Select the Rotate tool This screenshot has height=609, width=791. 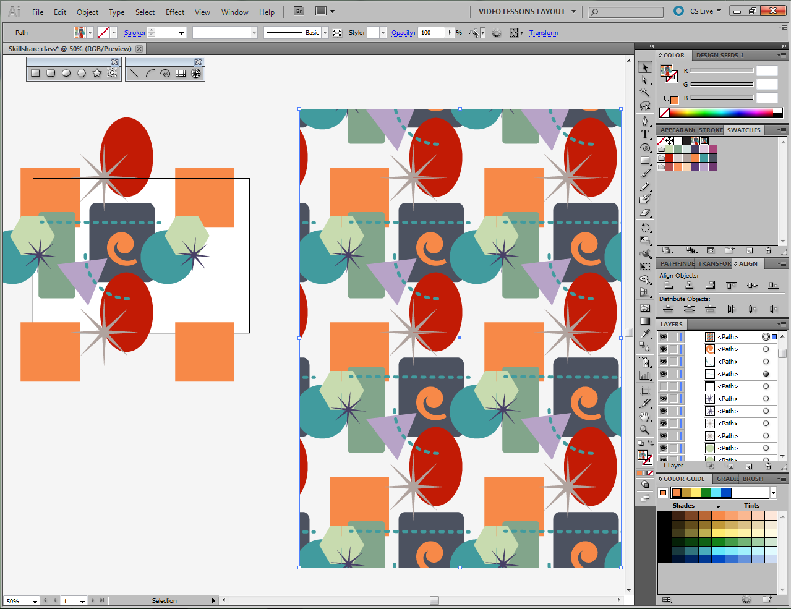[645, 228]
